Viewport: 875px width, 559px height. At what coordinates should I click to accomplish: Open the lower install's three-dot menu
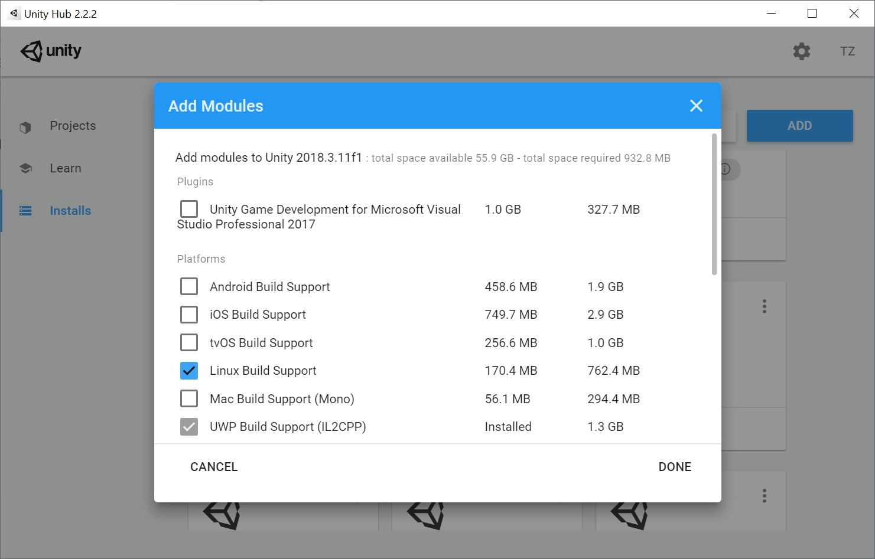click(x=764, y=495)
